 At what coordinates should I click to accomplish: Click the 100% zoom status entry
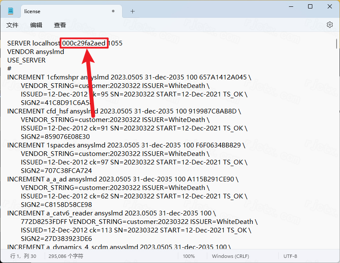(189, 256)
